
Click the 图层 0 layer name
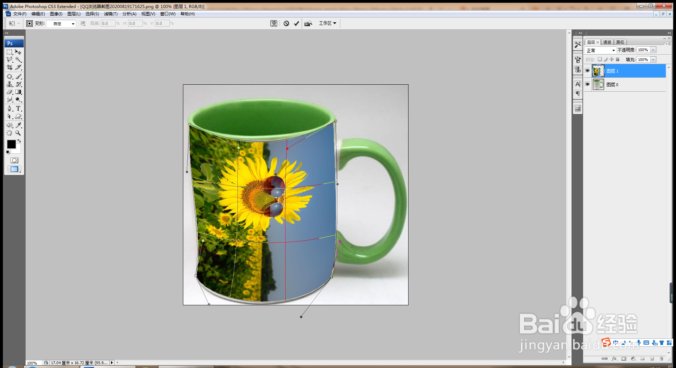tap(612, 85)
